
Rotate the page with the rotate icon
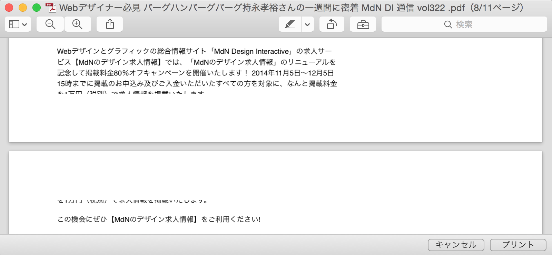click(x=332, y=24)
